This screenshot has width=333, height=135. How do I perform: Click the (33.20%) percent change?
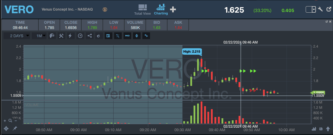click(x=262, y=10)
